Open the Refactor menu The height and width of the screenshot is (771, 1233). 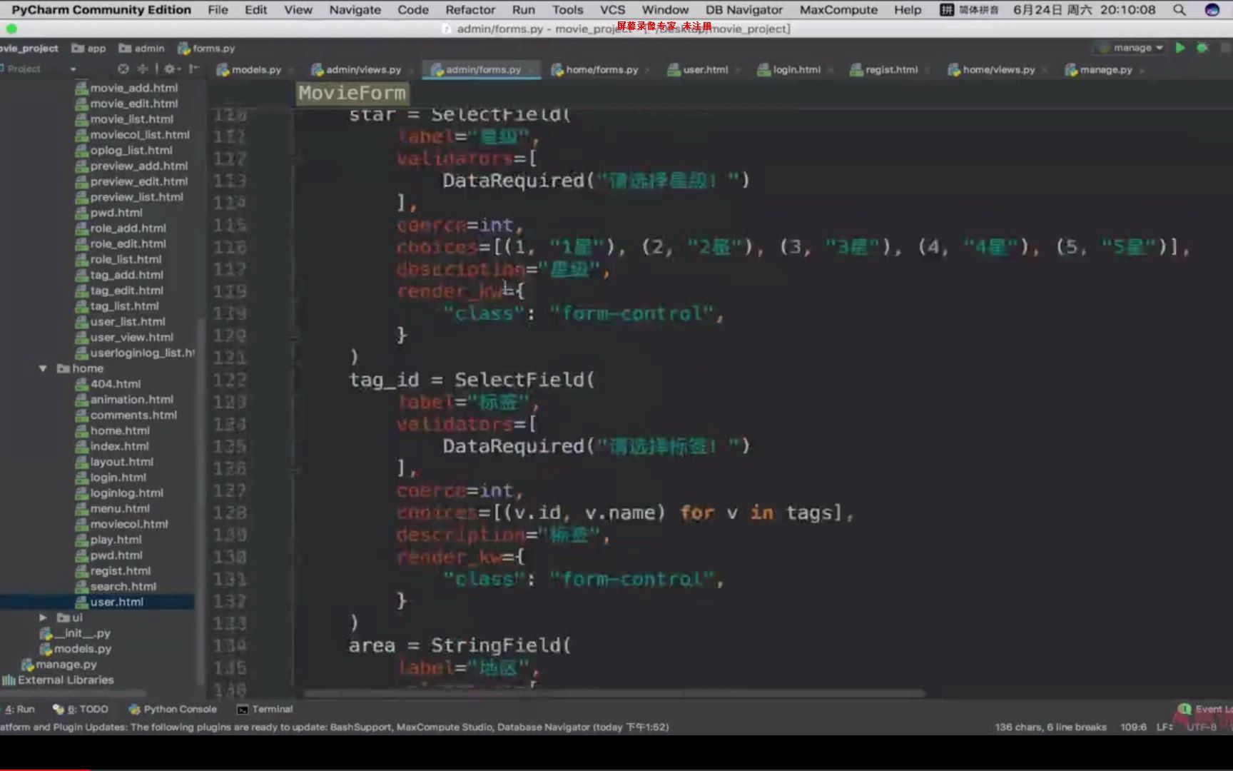coord(470,10)
